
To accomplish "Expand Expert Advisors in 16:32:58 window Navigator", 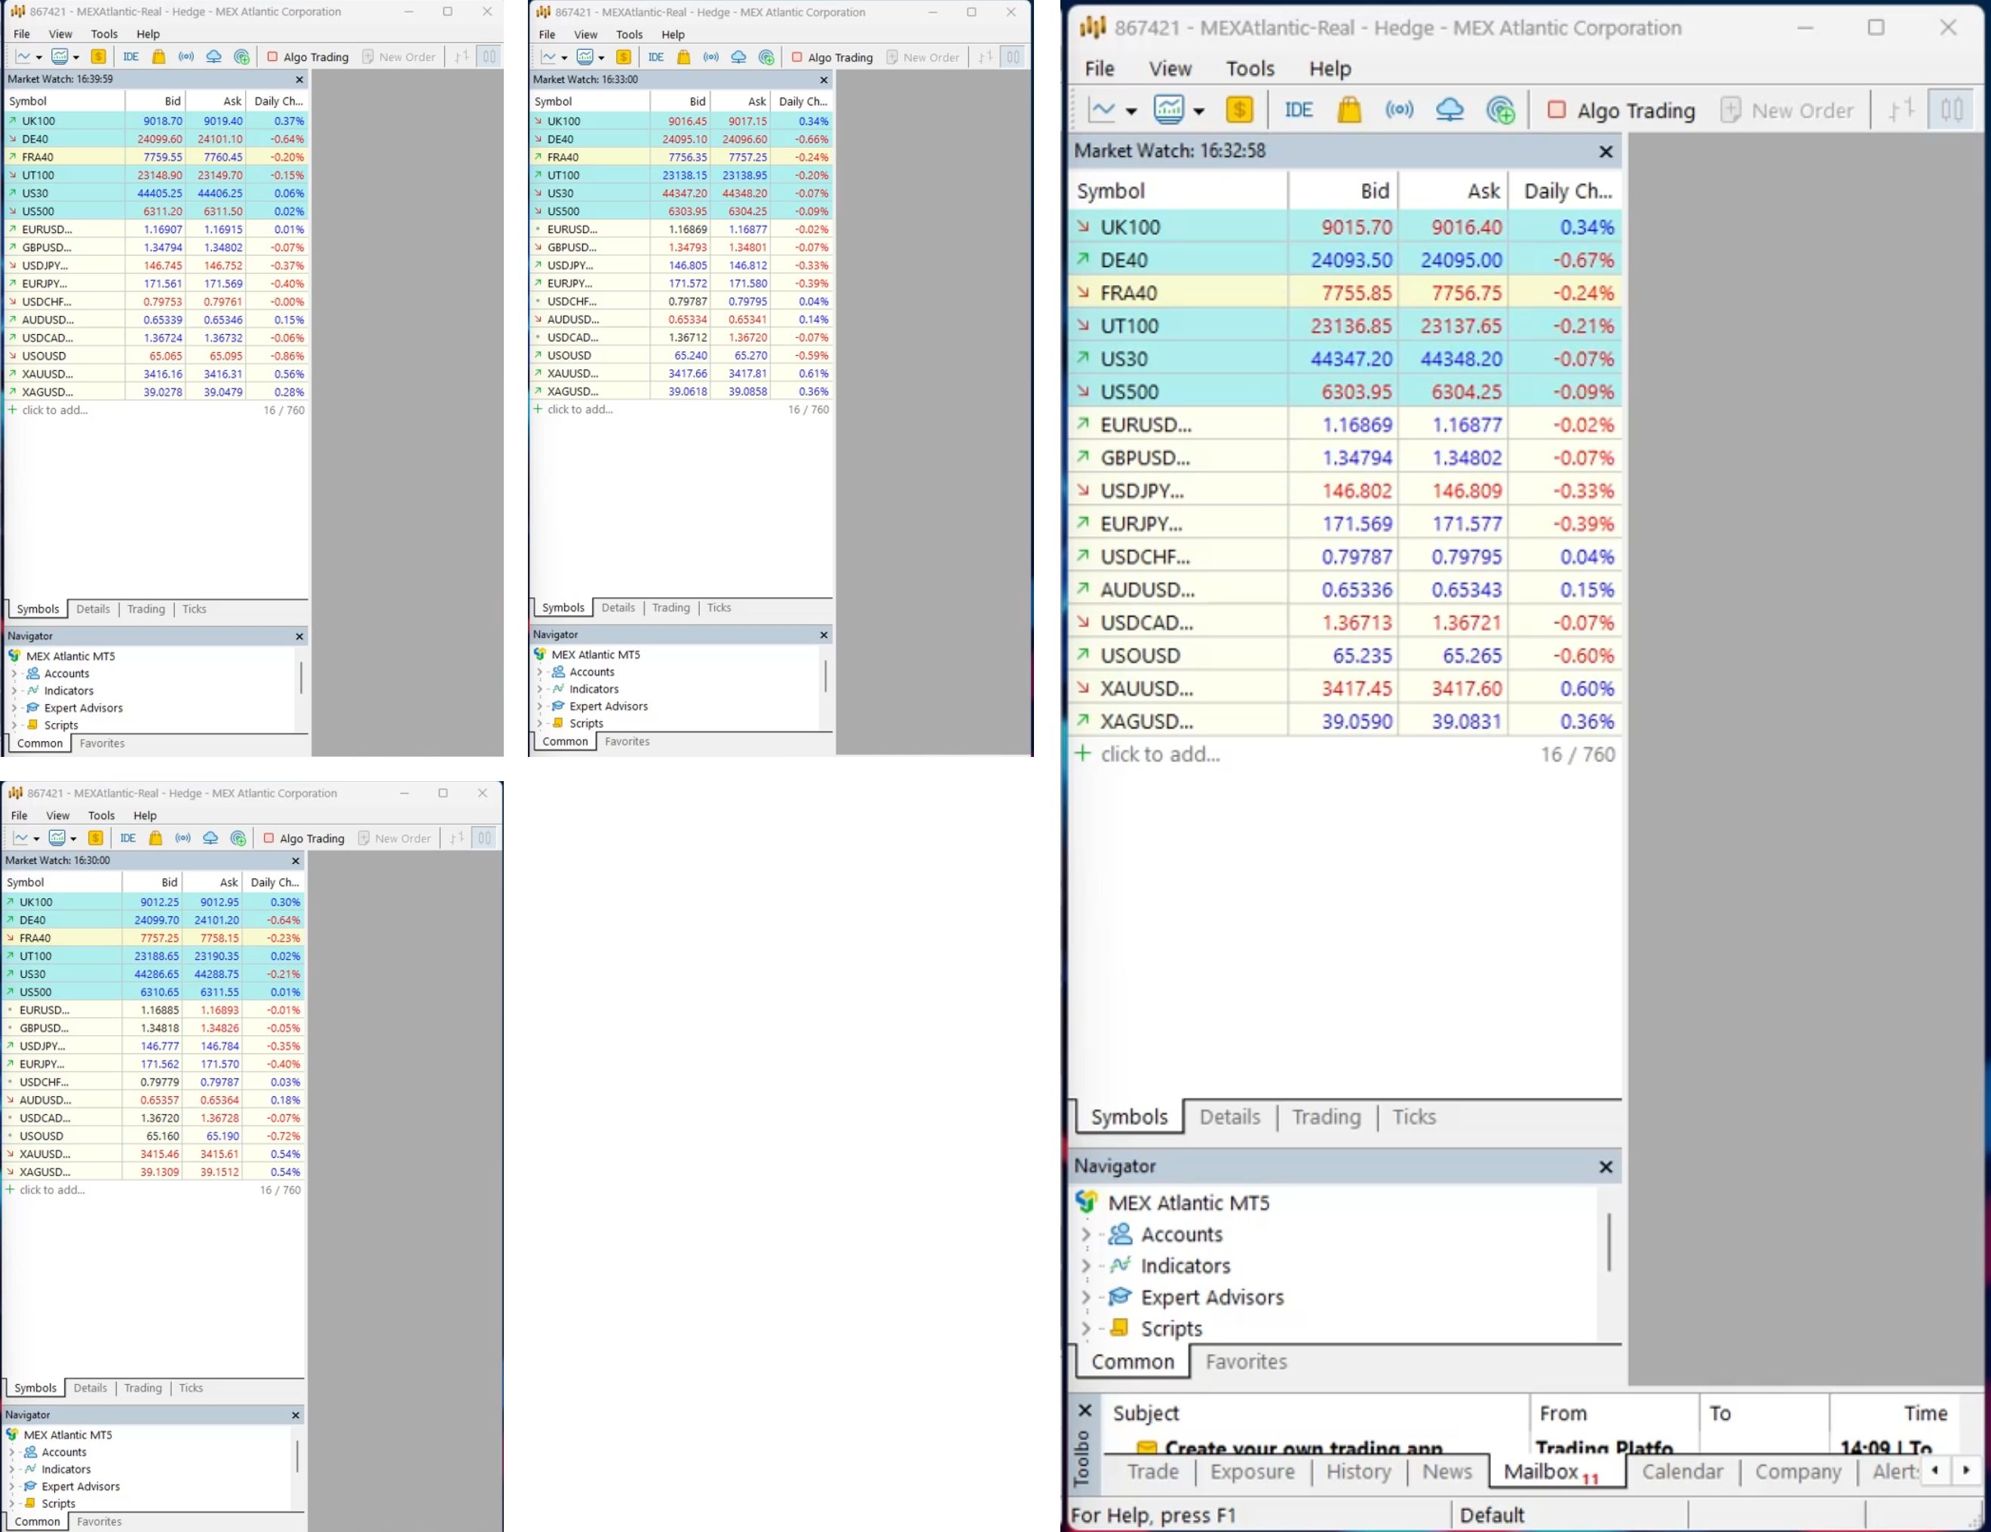I will pyautogui.click(x=1084, y=1297).
